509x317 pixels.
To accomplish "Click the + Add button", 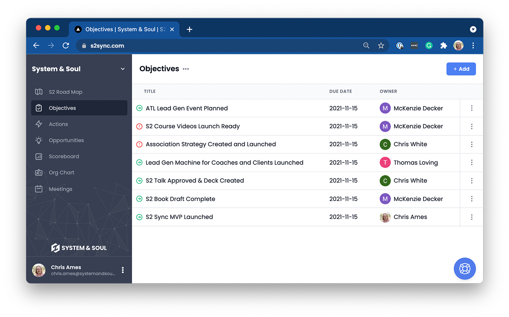I will tap(461, 69).
